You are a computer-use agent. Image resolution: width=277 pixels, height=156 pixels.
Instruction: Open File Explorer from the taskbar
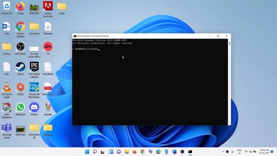point(127,152)
